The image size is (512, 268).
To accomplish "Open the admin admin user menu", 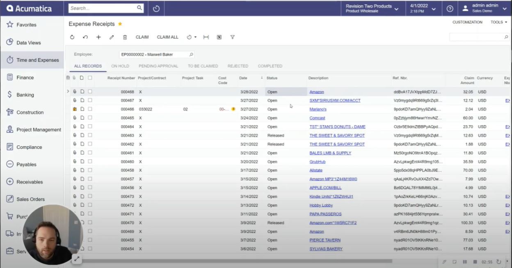I will [485, 8].
